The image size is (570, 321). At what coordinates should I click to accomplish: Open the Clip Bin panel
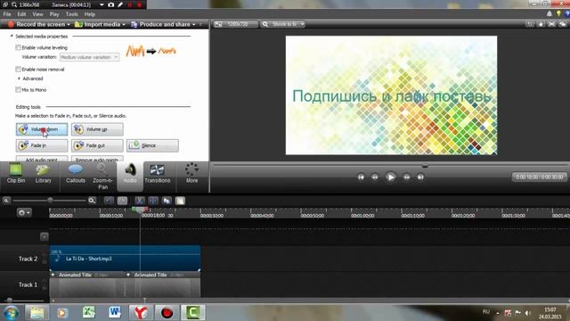(16, 174)
